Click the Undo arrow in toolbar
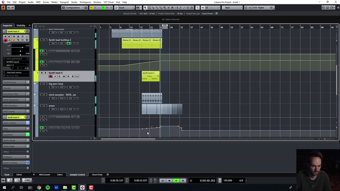Screen dimensions: 340x191 click(8, 7)
